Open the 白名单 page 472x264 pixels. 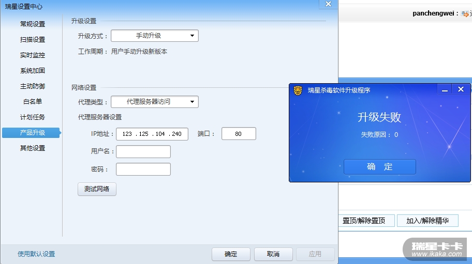pyautogui.click(x=33, y=101)
